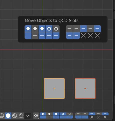Select popup blue slot 16

69,35
